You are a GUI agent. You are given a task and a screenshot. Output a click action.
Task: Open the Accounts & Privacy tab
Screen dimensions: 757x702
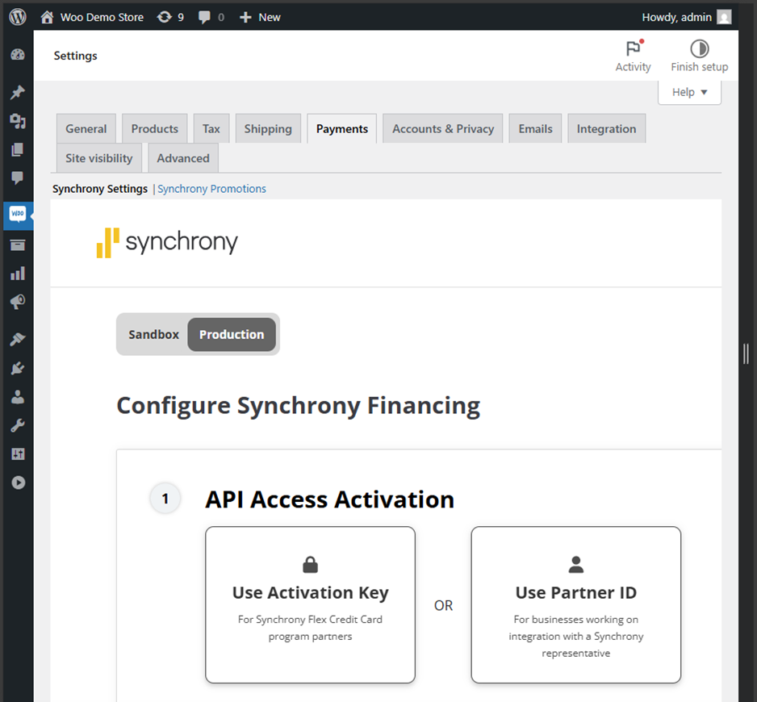pyautogui.click(x=443, y=129)
